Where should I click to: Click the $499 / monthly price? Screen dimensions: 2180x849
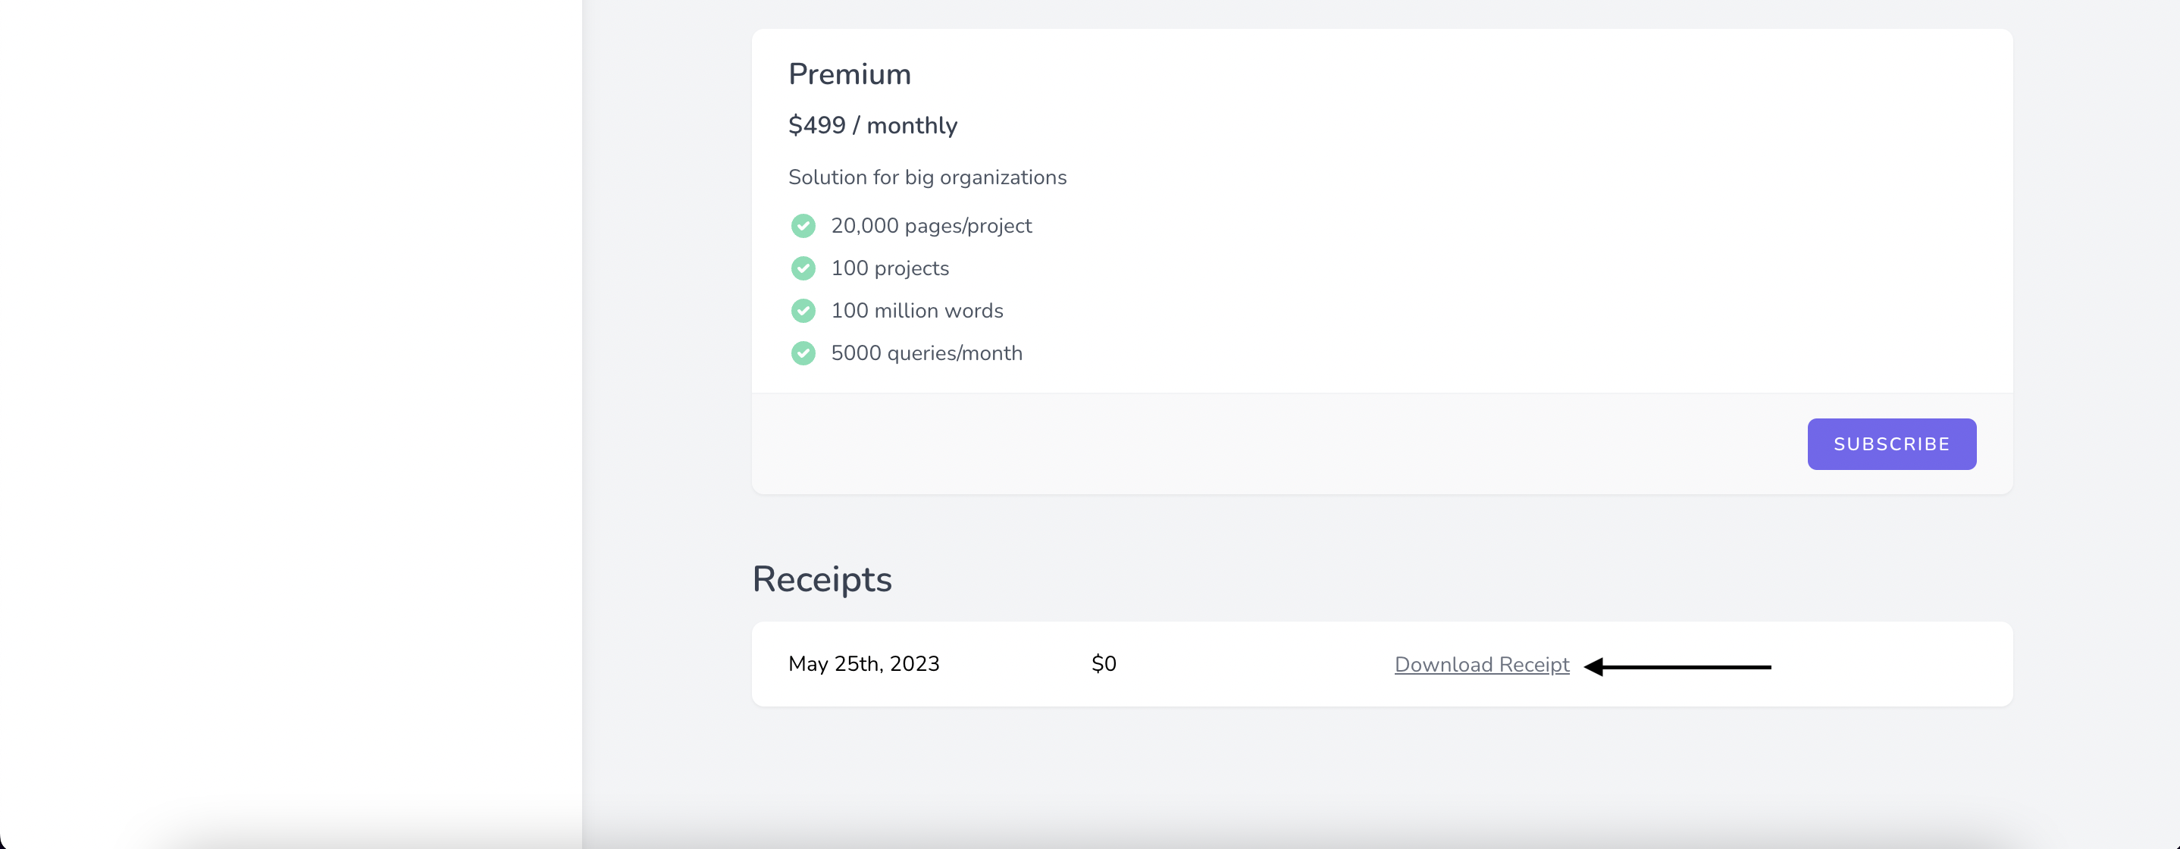[x=872, y=125]
